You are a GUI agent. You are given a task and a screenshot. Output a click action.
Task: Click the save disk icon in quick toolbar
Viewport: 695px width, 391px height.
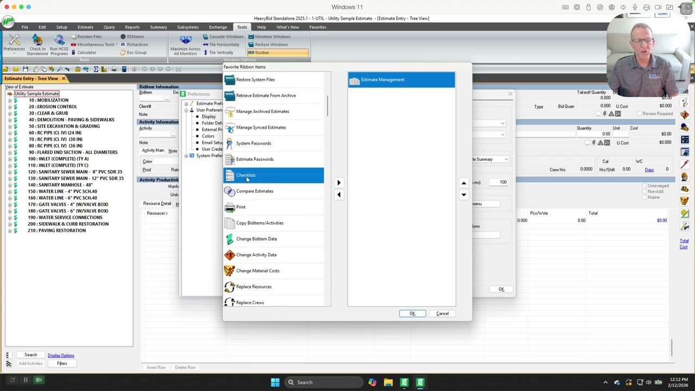click(x=26, y=69)
